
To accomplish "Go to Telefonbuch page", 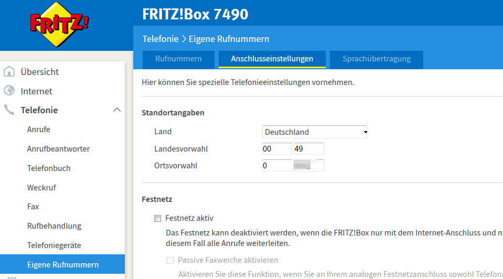I will pyautogui.click(x=49, y=168).
